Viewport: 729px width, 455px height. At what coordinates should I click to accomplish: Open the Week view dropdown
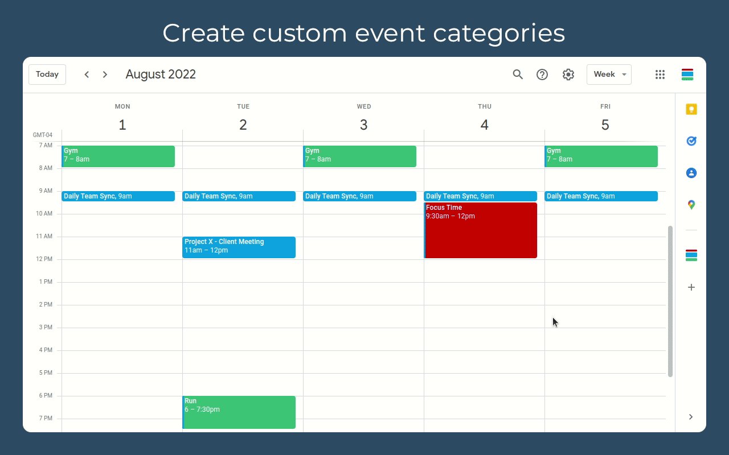pos(609,74)
